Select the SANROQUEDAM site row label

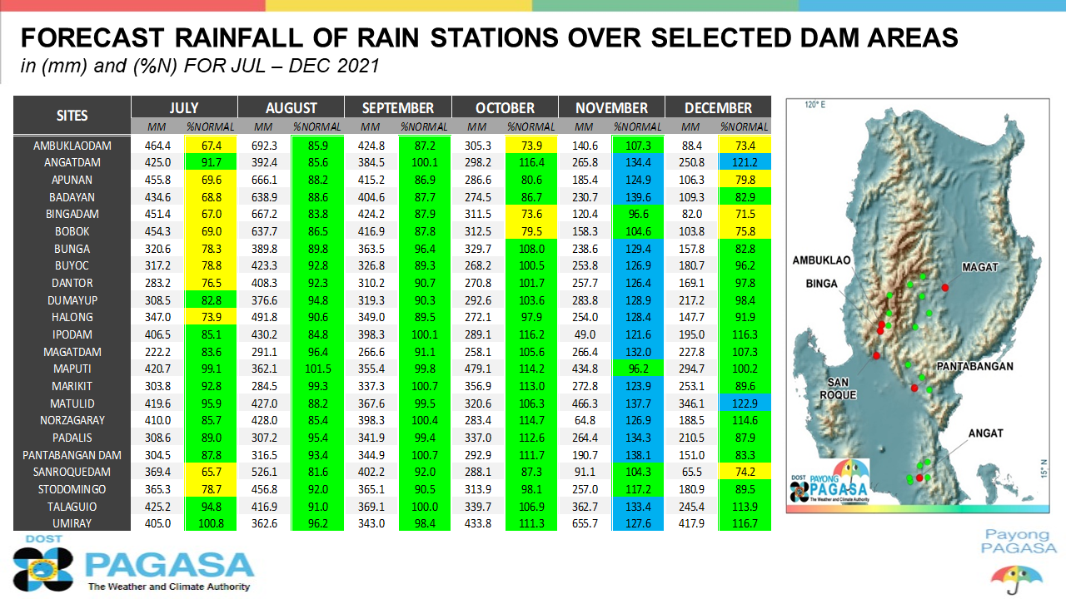(72, 473)
